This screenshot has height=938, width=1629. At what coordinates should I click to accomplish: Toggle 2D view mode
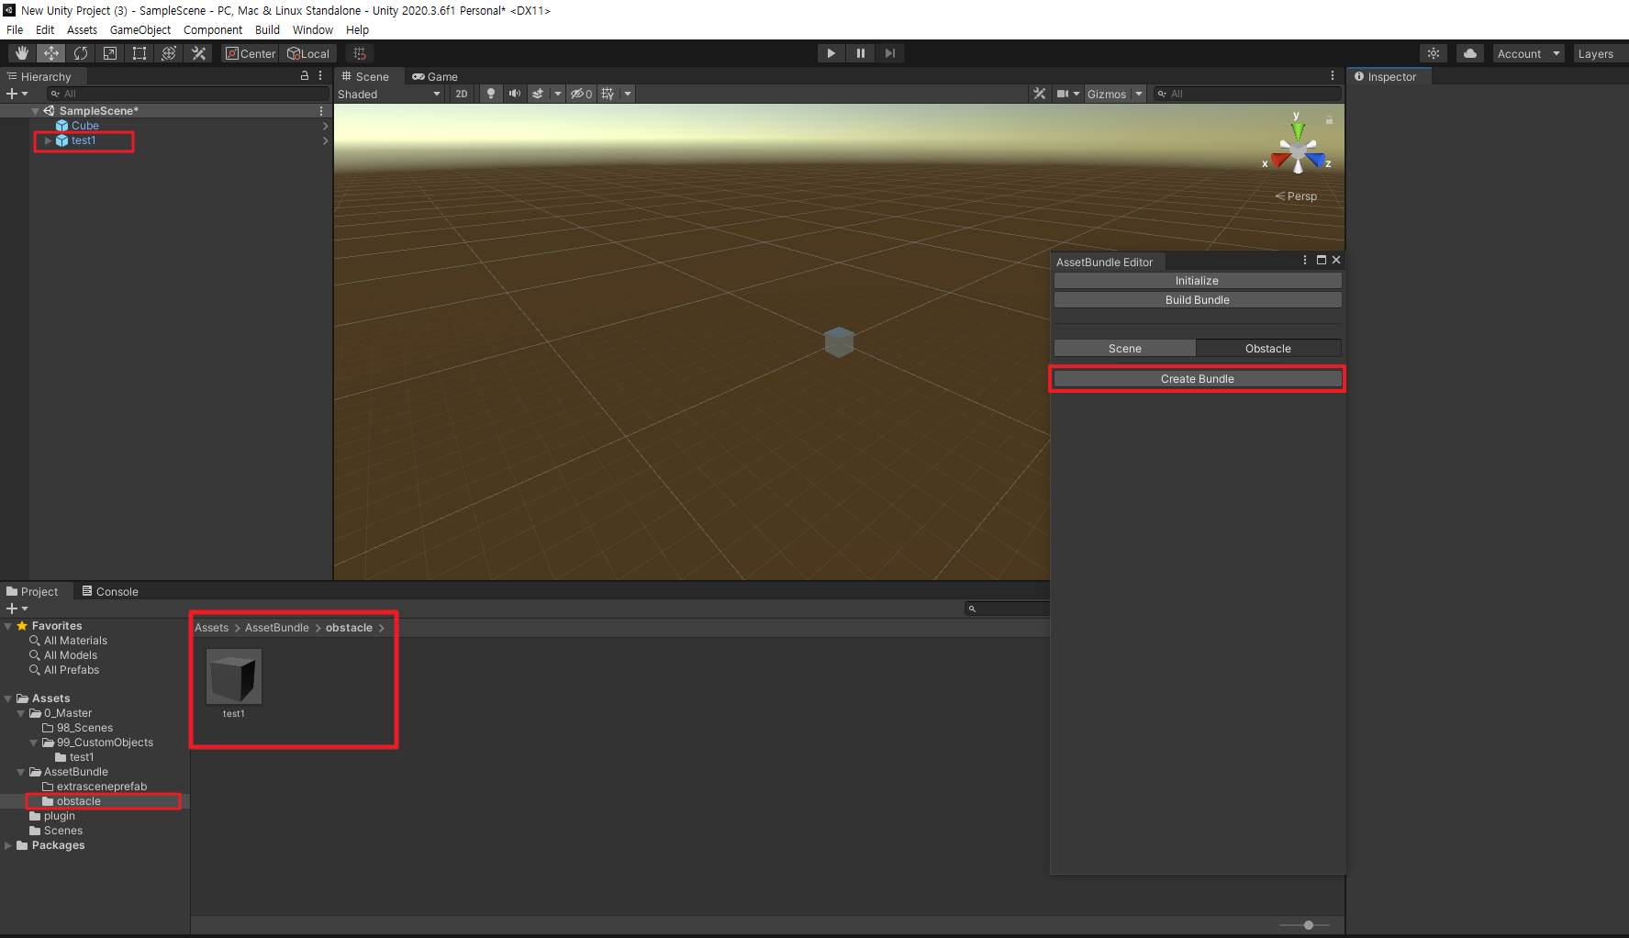click(x=461, y=94)
